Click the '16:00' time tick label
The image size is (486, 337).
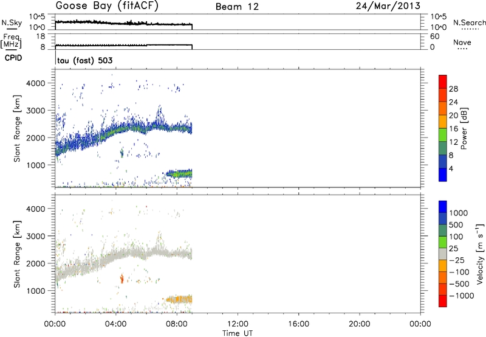click(298, 324)
